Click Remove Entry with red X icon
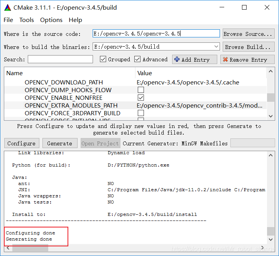The image size is (279, 256). tap(247, 59)
